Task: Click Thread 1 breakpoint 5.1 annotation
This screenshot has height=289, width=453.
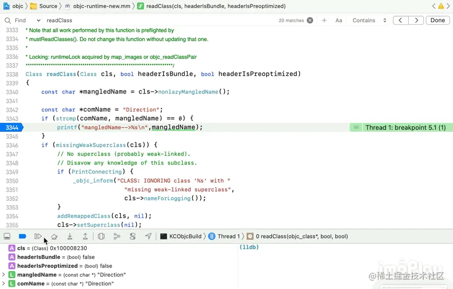Action: pos(405,127)
